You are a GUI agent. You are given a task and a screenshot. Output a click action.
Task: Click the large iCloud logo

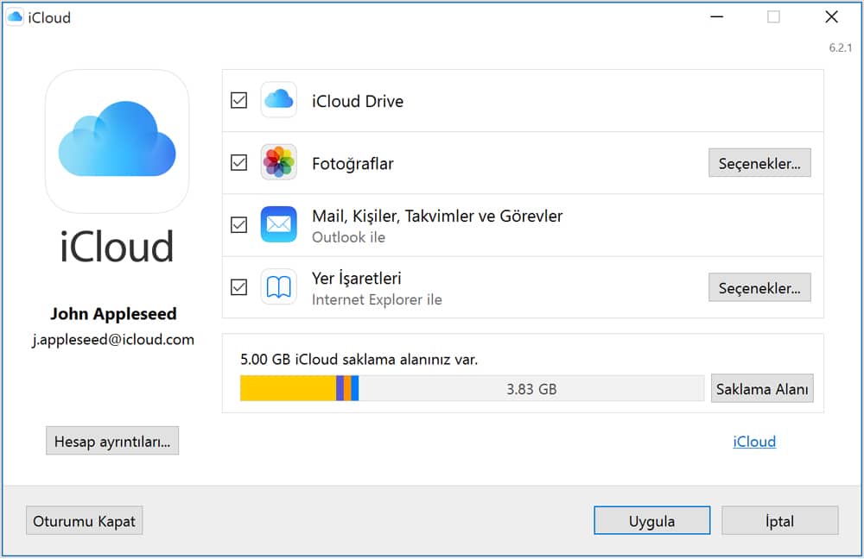tap(117, 141)
